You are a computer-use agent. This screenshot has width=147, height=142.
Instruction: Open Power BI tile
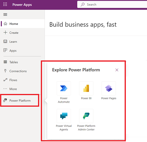tap(86, 91)
